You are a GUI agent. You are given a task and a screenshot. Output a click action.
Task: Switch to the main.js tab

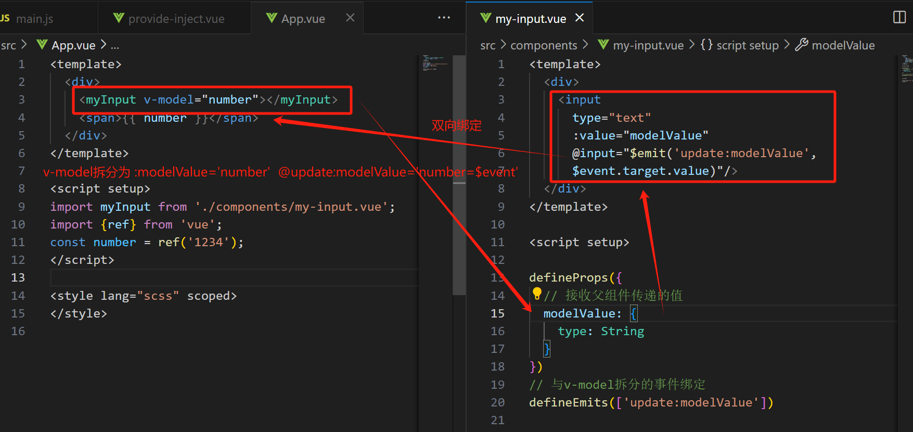click(x=34, y=19)
